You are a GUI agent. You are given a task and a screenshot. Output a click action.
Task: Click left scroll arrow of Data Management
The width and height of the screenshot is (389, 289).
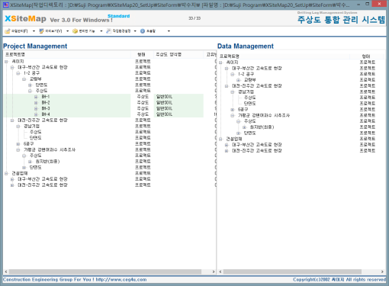220,271
